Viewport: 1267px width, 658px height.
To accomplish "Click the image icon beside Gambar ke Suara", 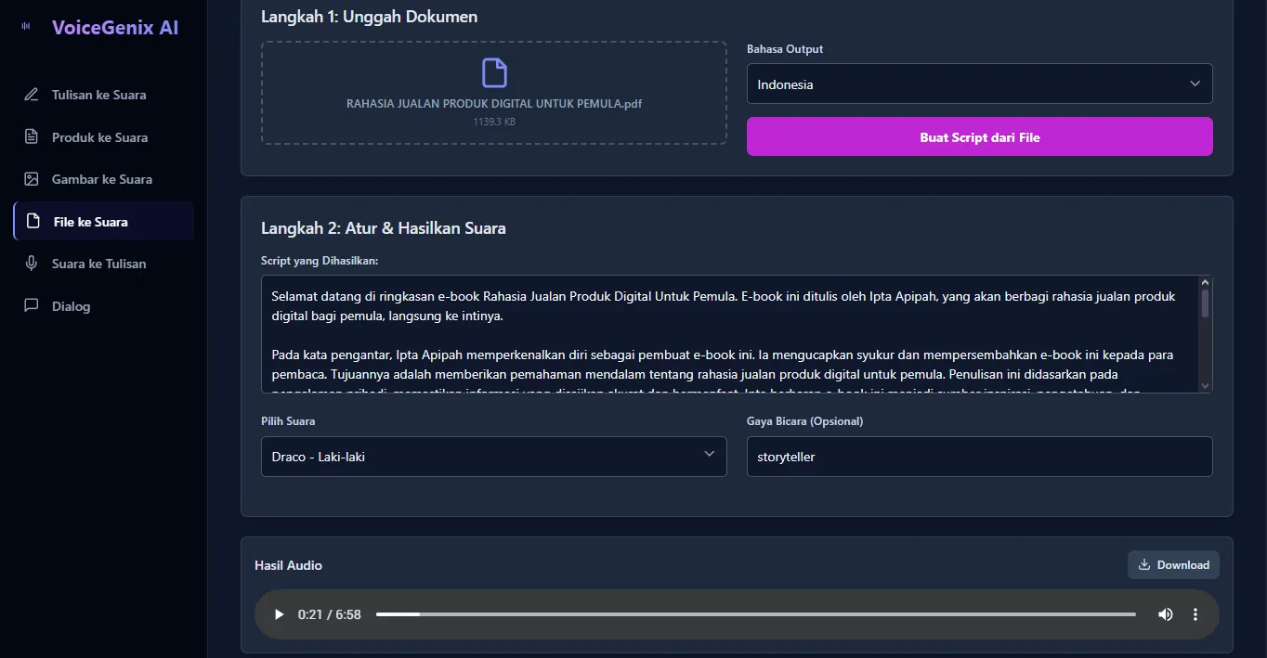I will click(32, 179).
